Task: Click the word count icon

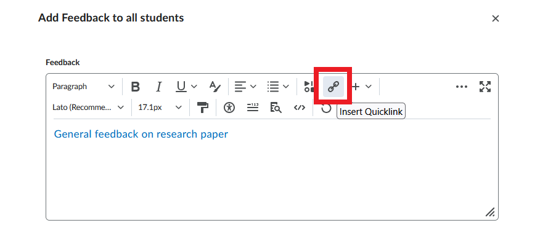Action: (253, 108)
